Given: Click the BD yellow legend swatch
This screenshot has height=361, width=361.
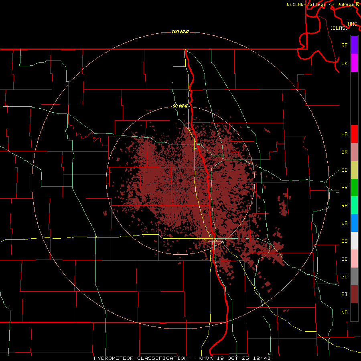Looking at the screenshot, I should (x=354, y=170).
